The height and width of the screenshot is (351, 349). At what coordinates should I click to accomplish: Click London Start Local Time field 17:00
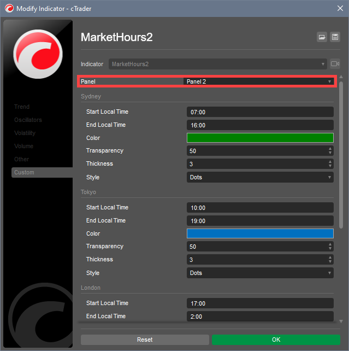pyautogui.click(x=260, y=303)
